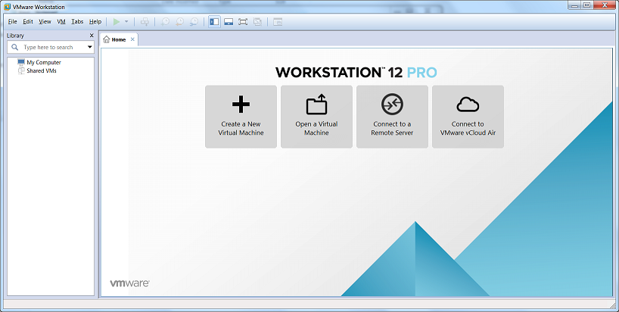Open the power options dropdown arrow
Screen dimensions: 619x312
pyautogui.click(x=126, y=22)
